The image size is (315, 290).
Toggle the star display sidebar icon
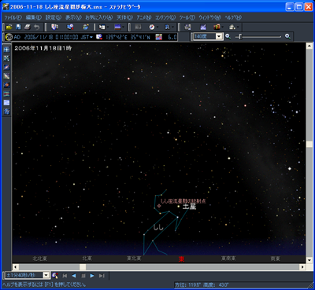[6, 50]
